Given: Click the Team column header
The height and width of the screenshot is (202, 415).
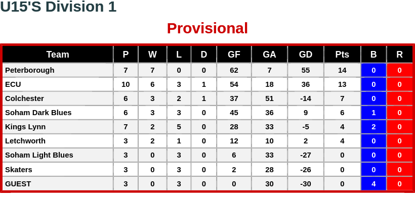Looking at the screenshot, I should [58, 55].
